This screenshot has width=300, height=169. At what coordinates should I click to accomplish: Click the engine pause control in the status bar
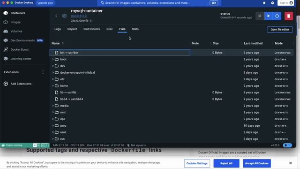(x=38, y=145)
